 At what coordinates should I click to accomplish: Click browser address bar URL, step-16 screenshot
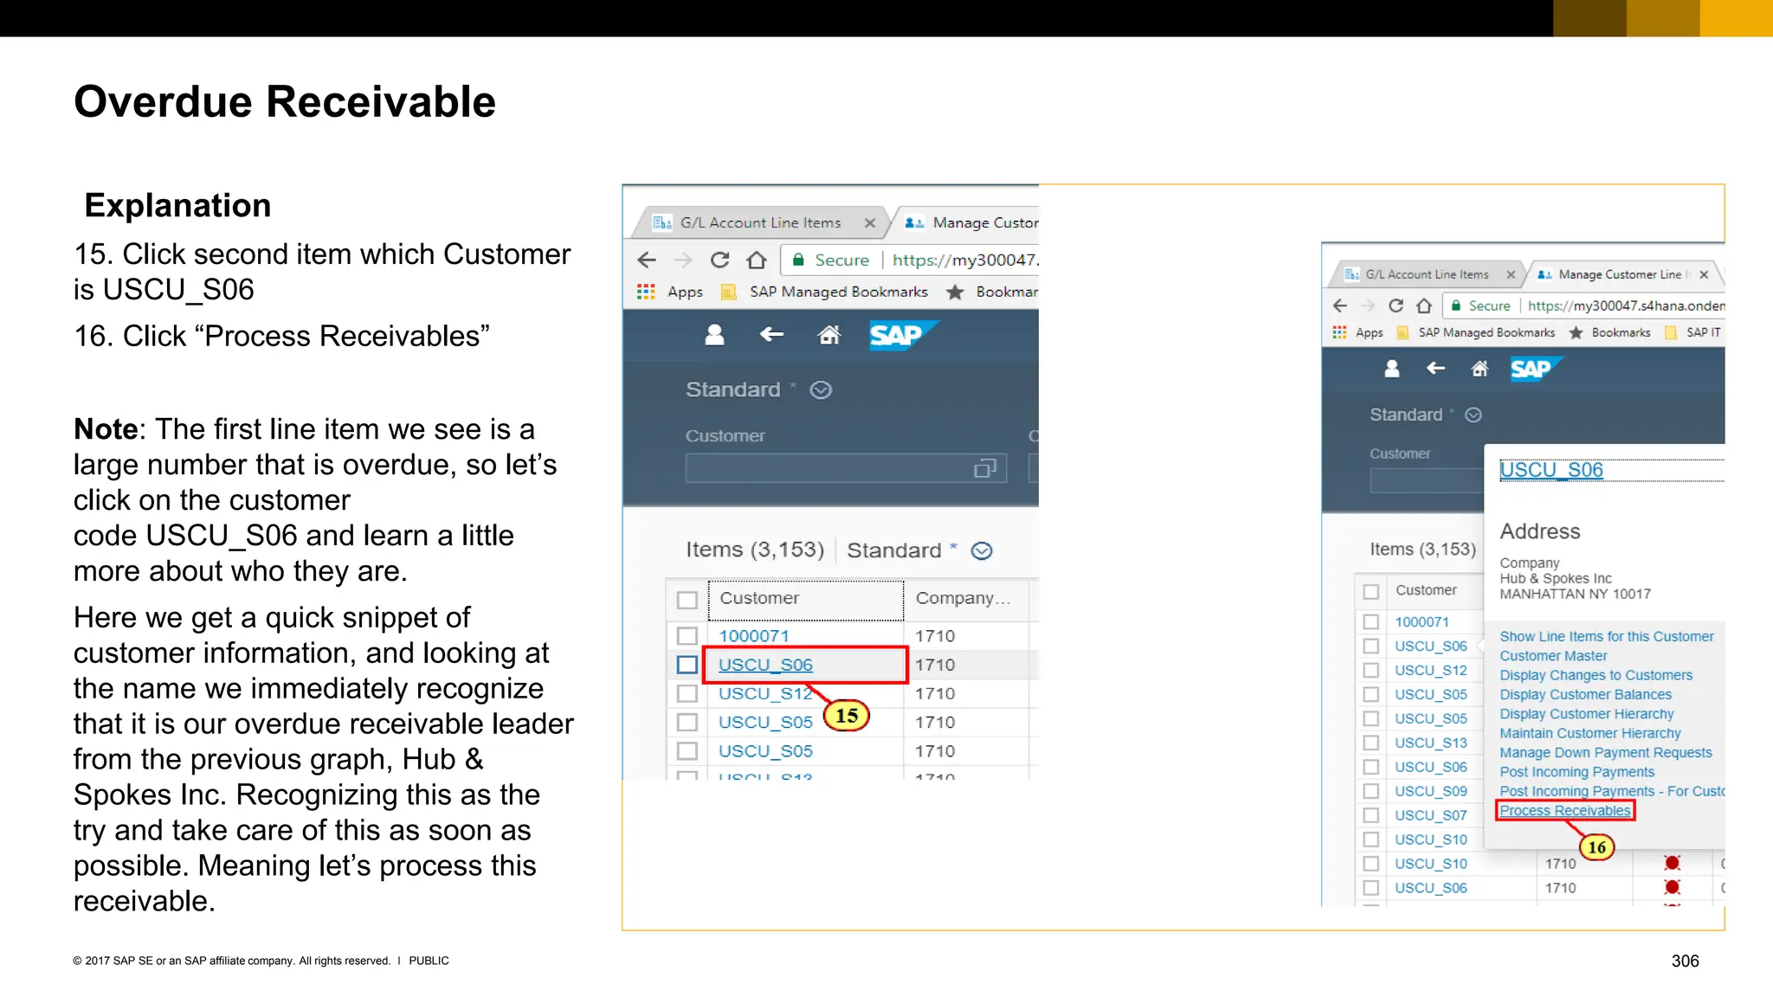[1626, 306]
